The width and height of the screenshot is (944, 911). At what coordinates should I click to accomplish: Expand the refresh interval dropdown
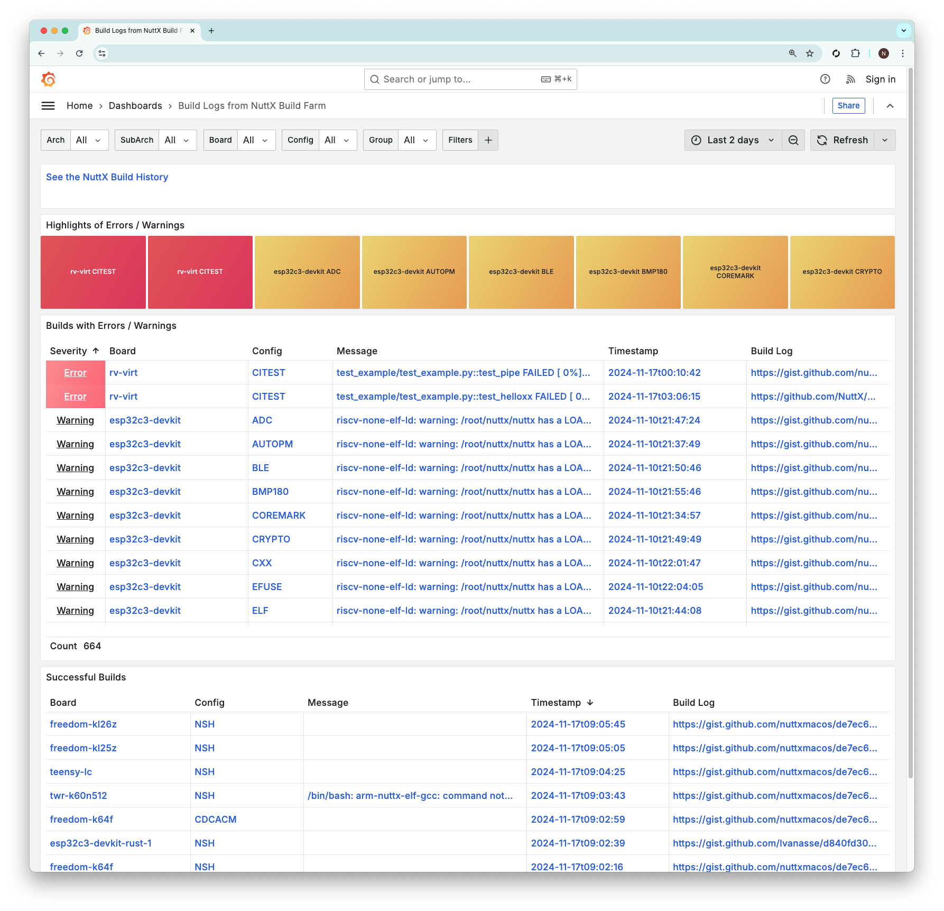[885, 140]
